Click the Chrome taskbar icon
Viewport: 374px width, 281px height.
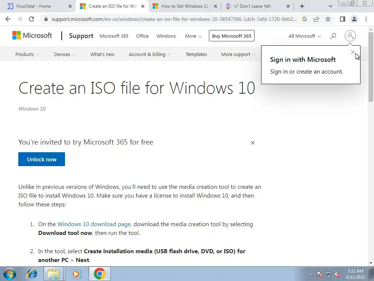click(99, 274)
